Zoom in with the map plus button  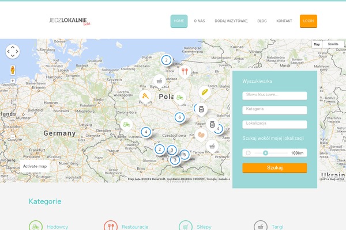click(x=13, y=80)
